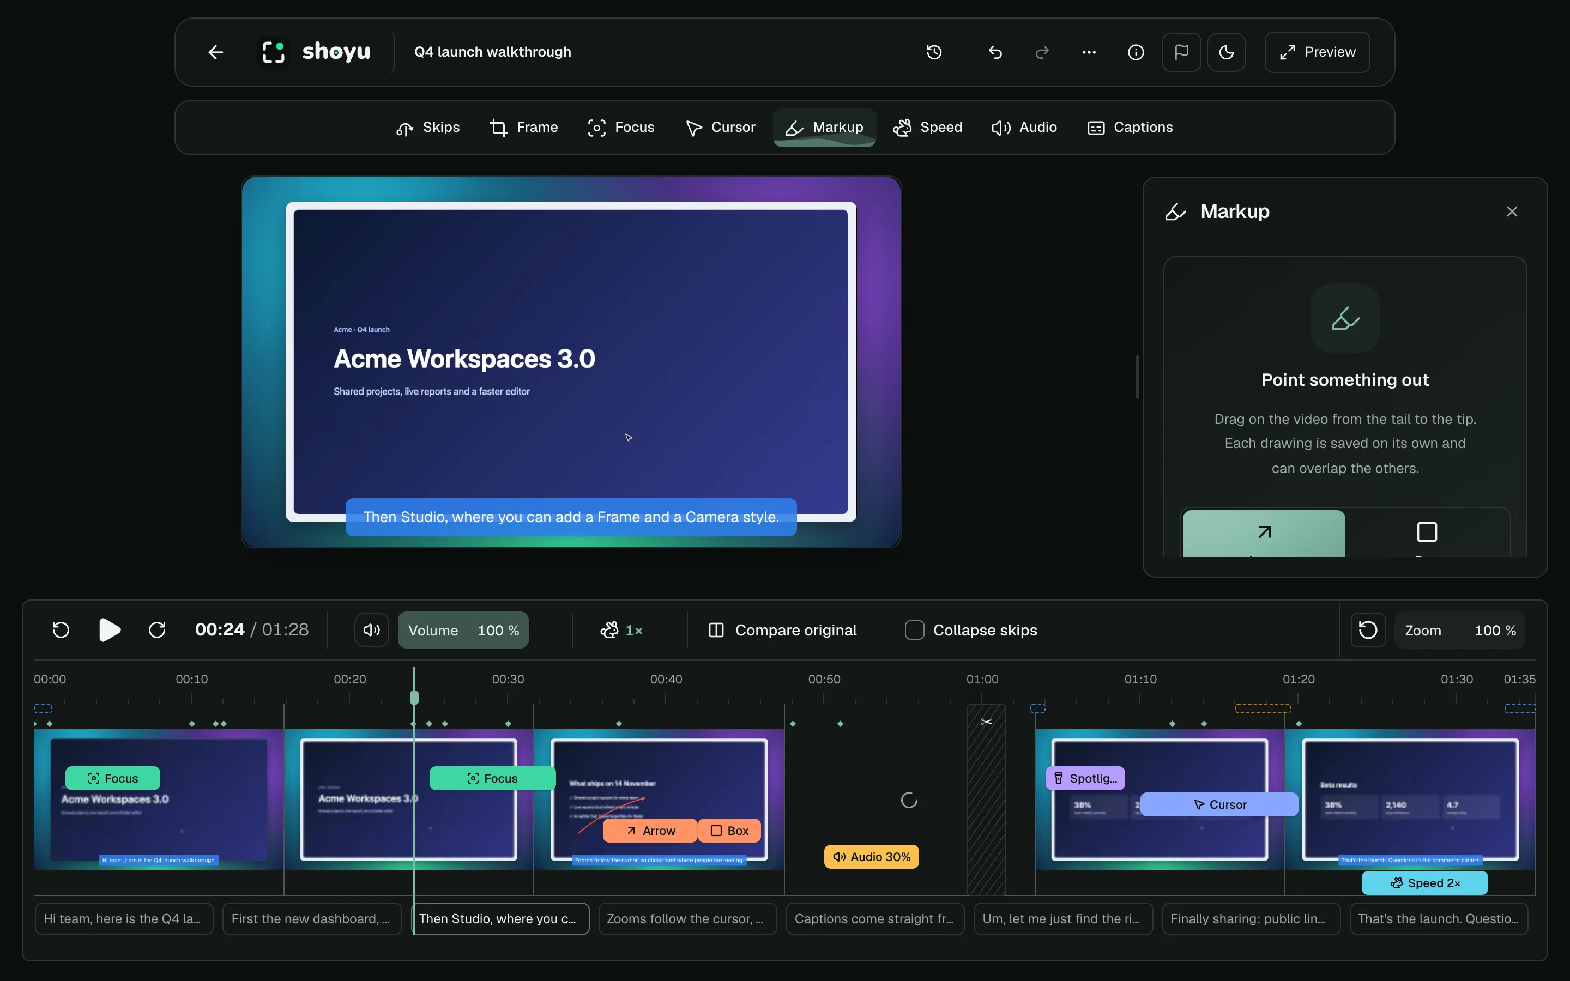Select caption 'Finally sharing: public lin...'
Viewport: 1570px width, 981px height.
click(x=1251, y=919)
